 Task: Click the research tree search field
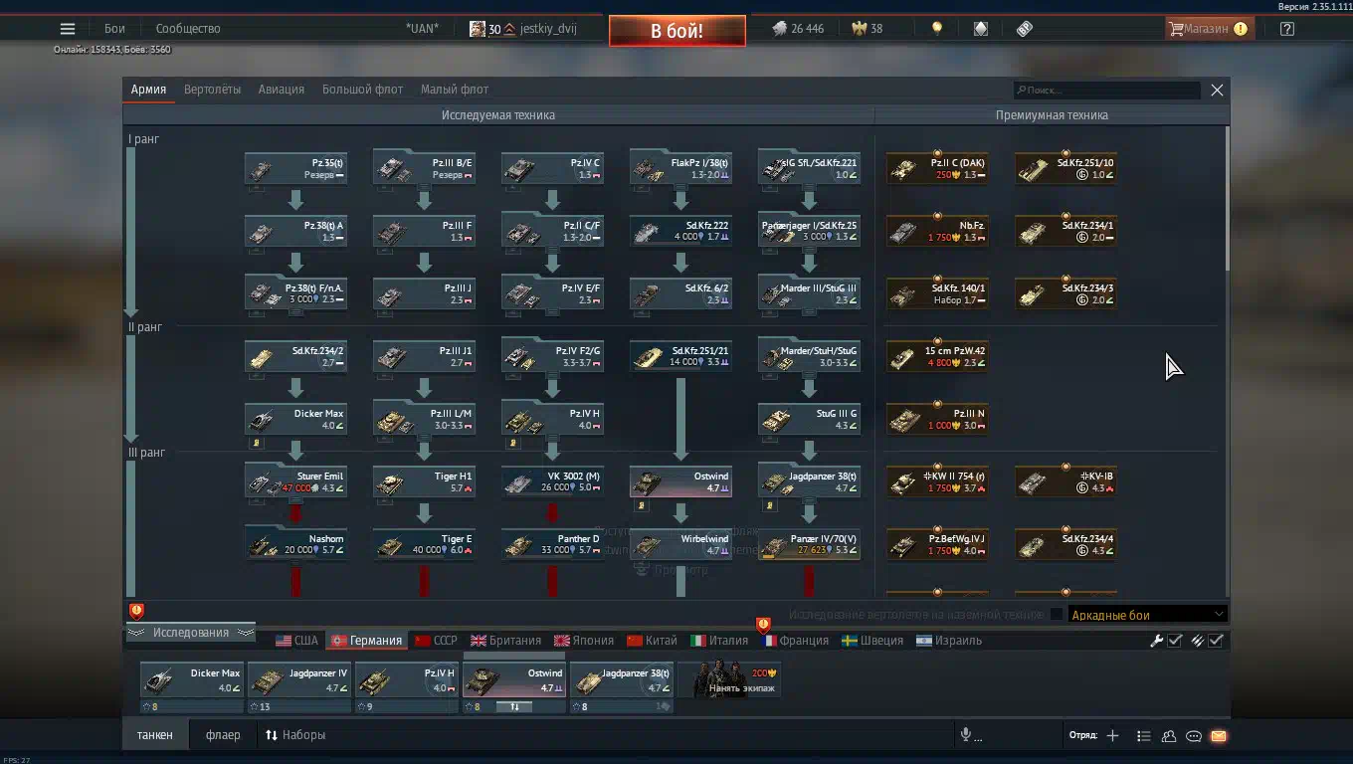[1106, 91]
